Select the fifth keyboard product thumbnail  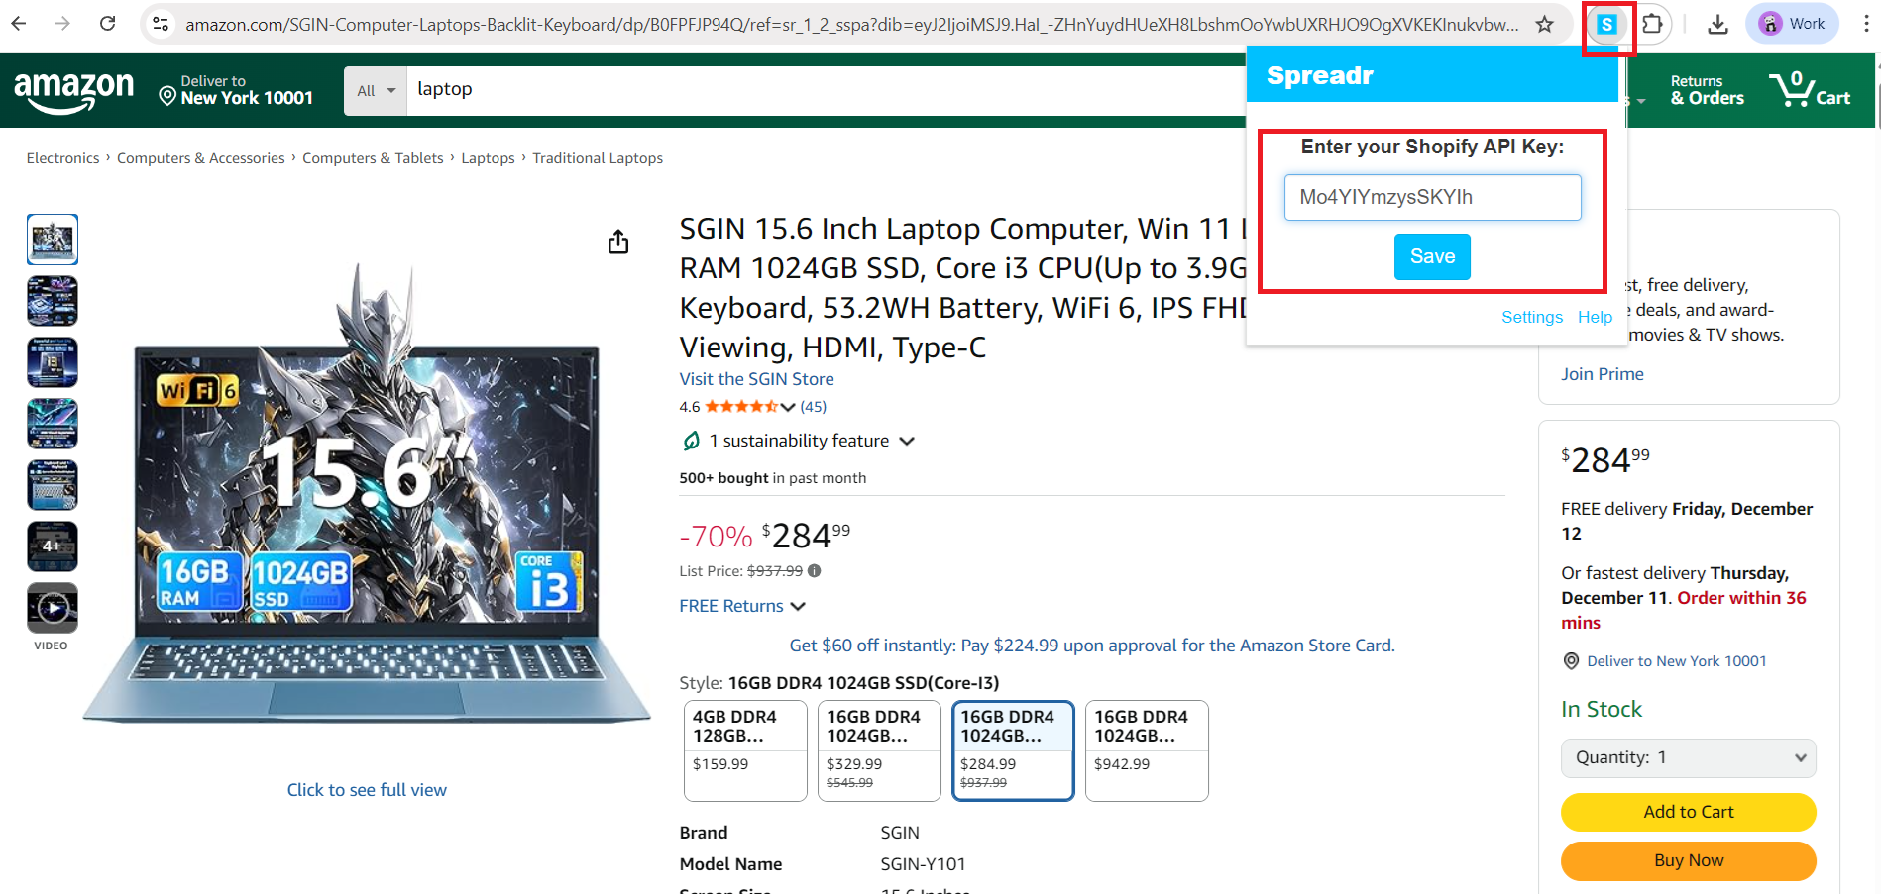(53, 485)
